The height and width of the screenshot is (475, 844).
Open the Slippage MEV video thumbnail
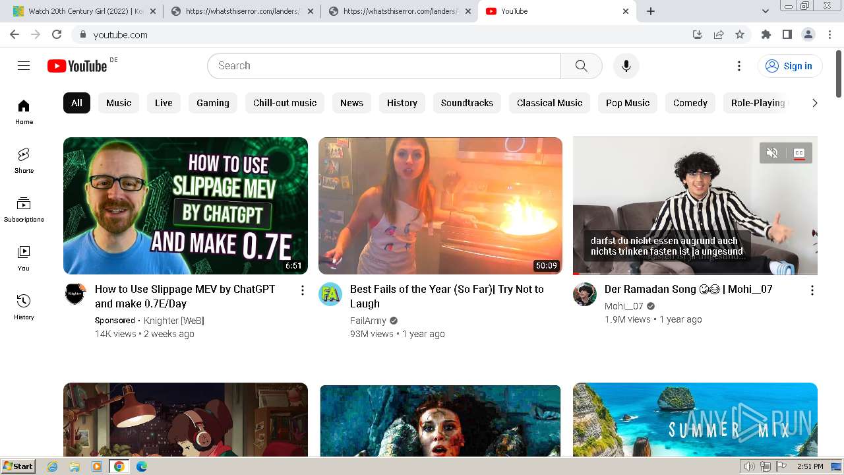185,206
